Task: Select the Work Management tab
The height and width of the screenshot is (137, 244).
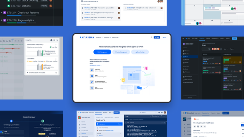Action: coord(102,52)
